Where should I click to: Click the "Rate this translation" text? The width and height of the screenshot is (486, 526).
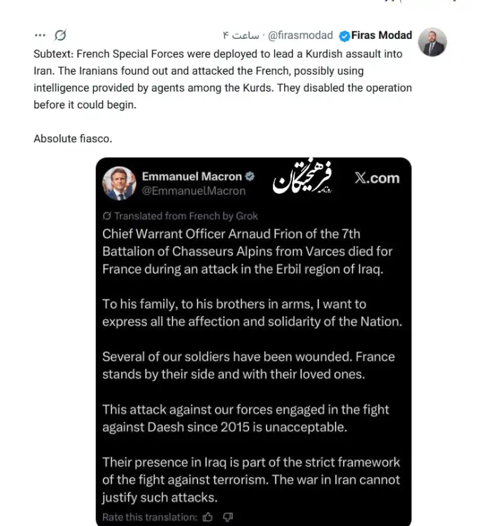tap(149, 517)
